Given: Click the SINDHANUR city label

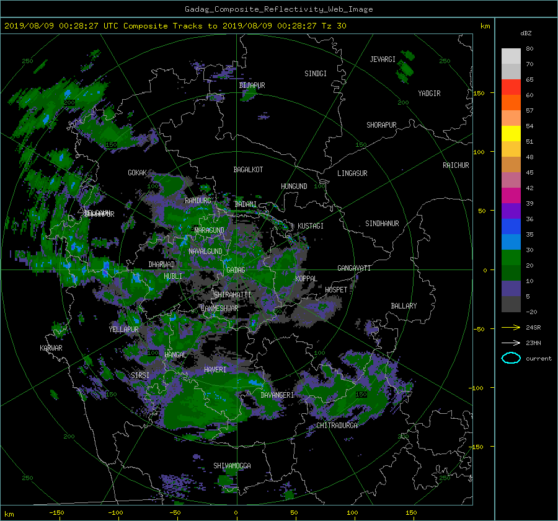Looking at the screenshot, I should 382,224.
